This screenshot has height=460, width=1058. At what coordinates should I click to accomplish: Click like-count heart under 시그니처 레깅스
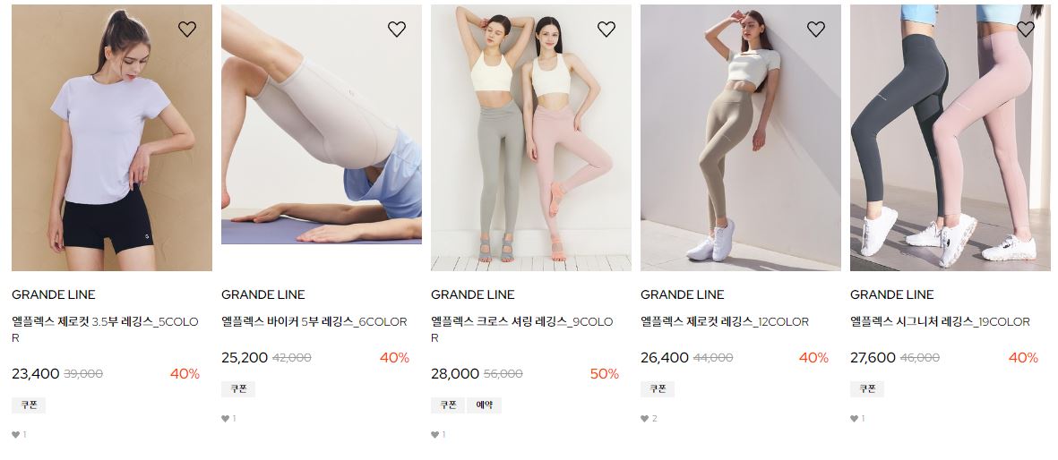tap(855, 418)
